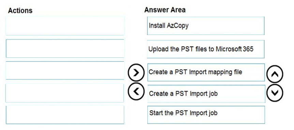
Task: Click the Answer Area heading
Action: click(165, 10)
